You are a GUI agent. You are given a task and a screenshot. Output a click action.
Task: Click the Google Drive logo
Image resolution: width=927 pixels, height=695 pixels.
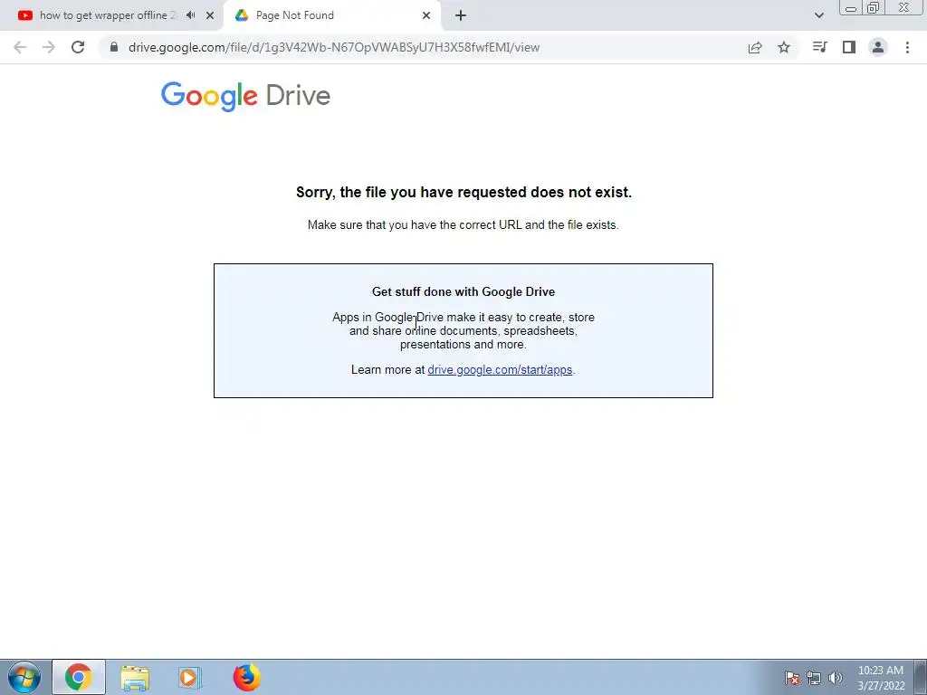coord(245,96)
